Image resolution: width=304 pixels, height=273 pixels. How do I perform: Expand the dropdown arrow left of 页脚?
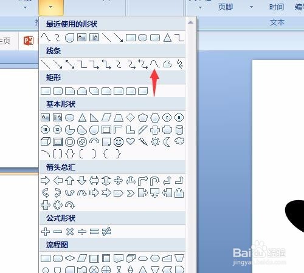[200, 8]
